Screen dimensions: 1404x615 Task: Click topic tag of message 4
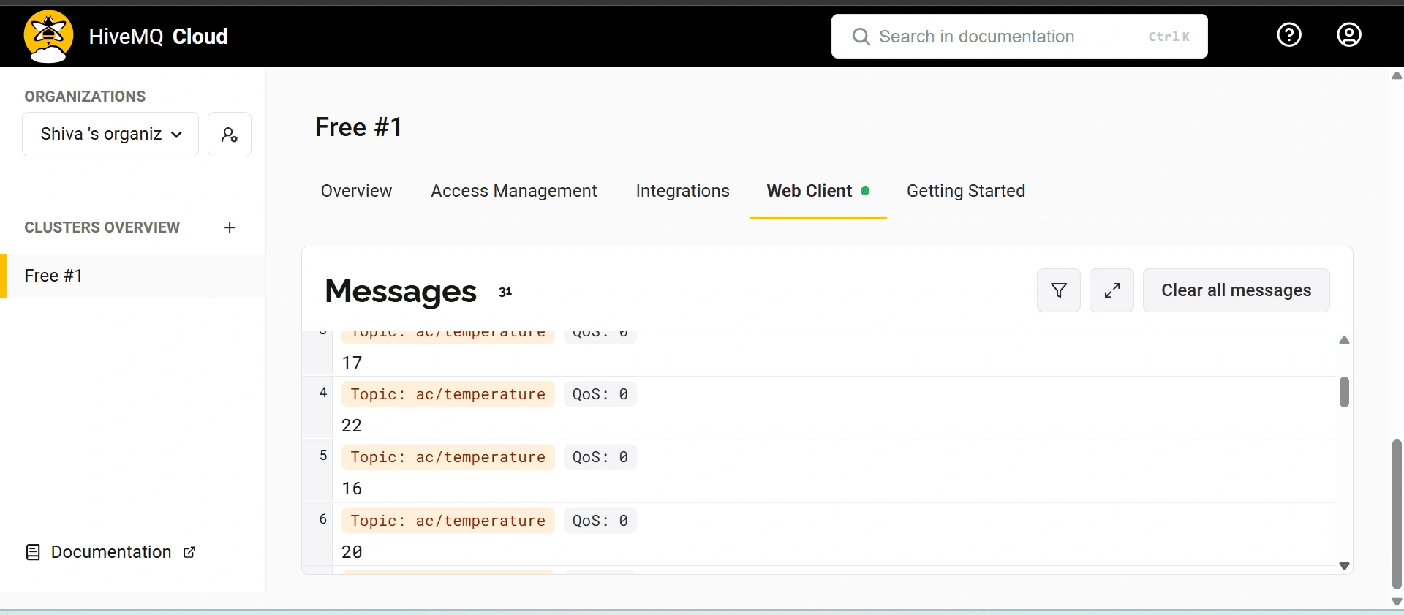tap(448, 394)
